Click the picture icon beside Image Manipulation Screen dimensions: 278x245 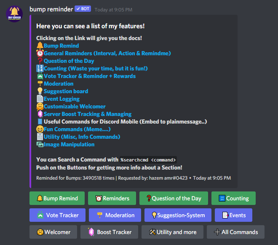[40, 144]
